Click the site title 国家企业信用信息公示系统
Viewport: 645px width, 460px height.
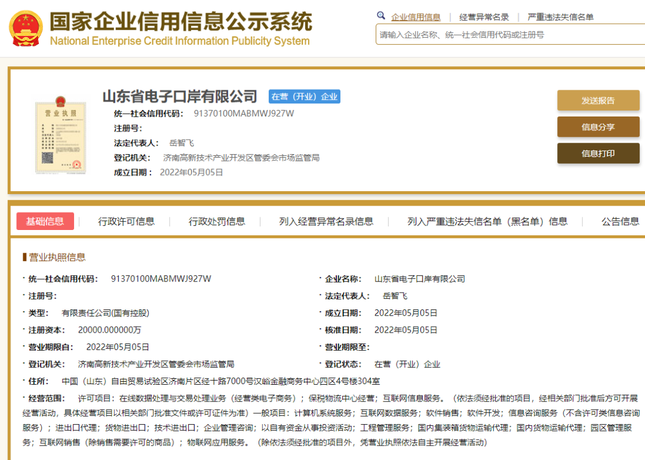click(181, 22)
